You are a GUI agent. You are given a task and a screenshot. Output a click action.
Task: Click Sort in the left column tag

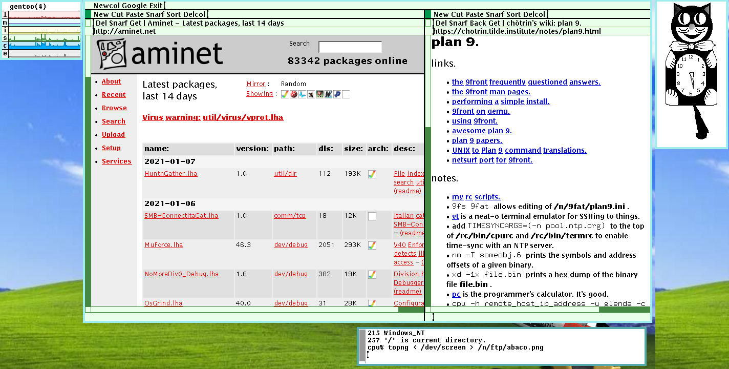point(173,14)
